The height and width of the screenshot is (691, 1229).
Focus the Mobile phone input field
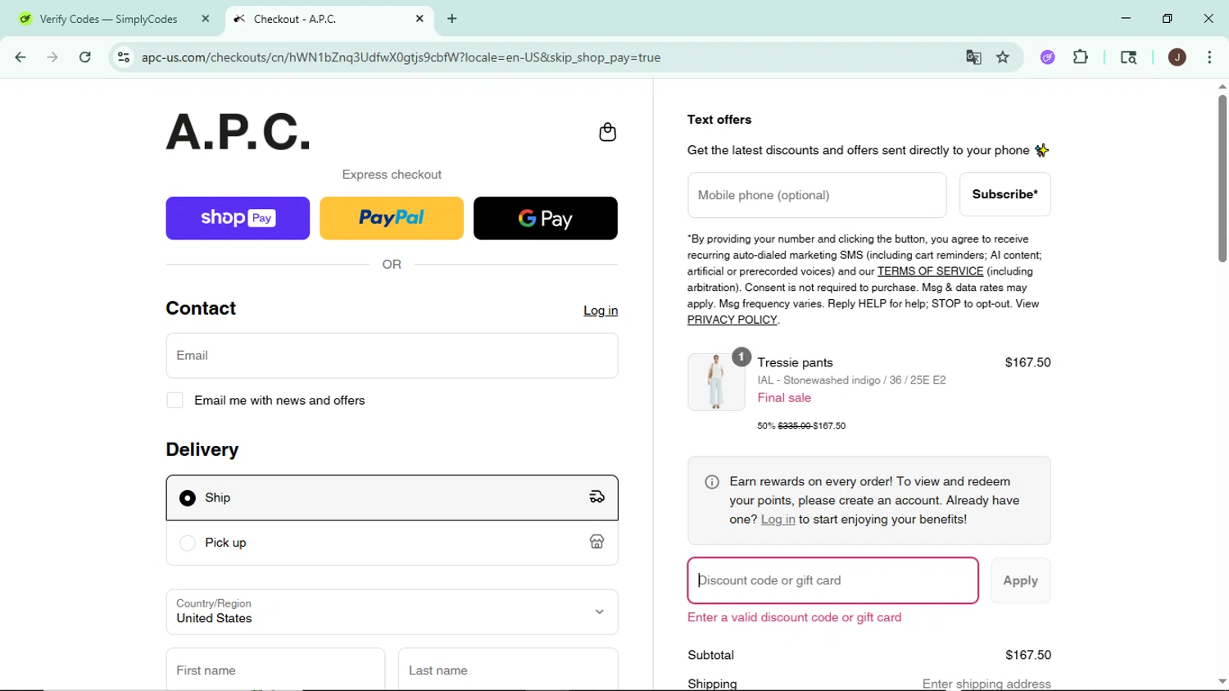(x=817, y=195)
